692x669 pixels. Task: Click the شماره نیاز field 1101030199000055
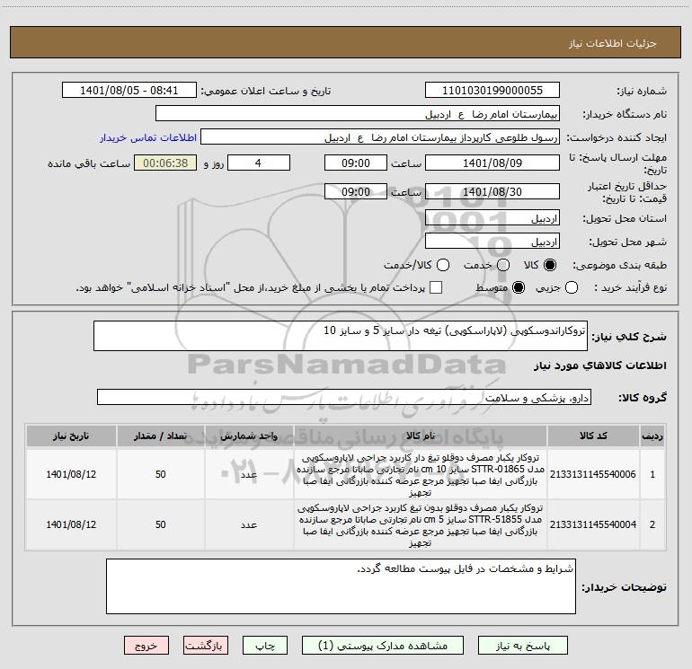coord(492,91)
